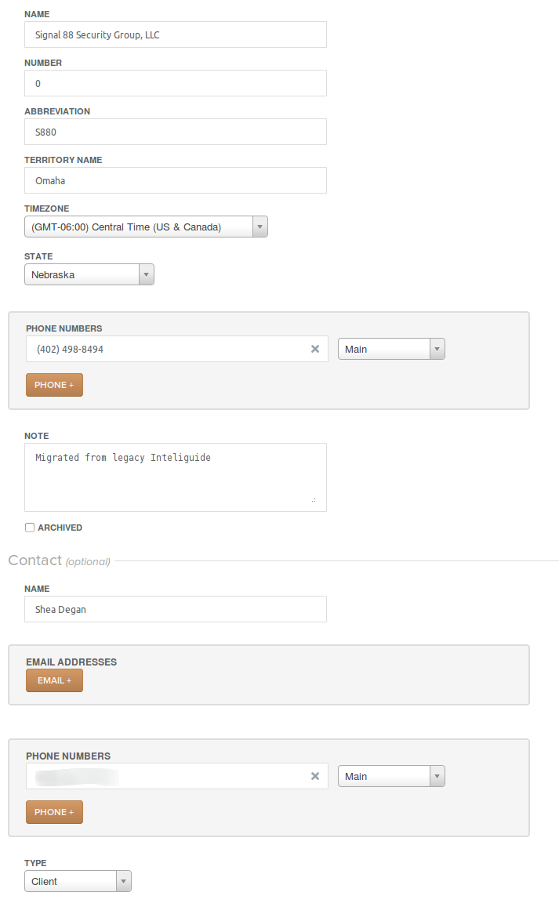The image size is (559, 903).
Task: Focus the contact Name field Shea Degan
Action: click(176, 609)
